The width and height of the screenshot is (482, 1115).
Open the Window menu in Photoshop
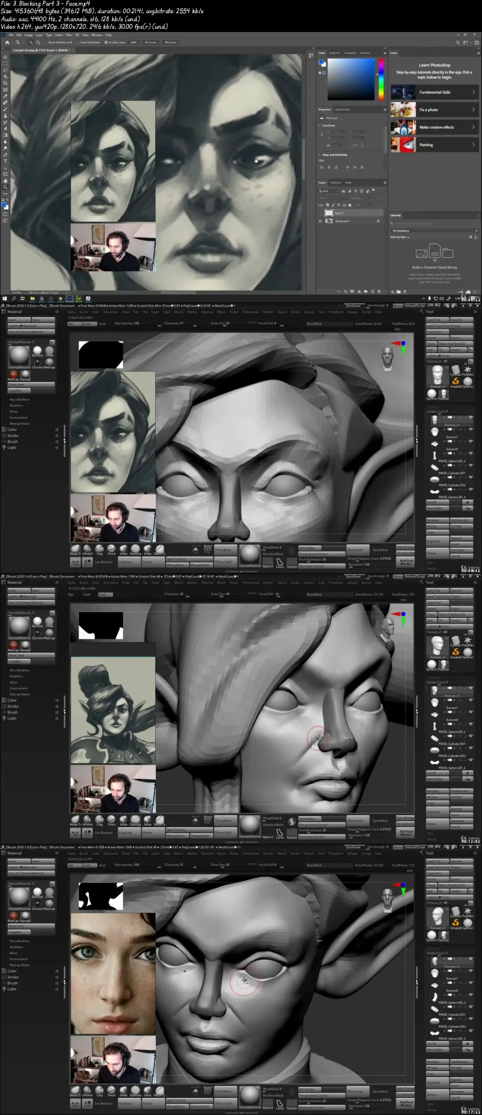point(96,35)
